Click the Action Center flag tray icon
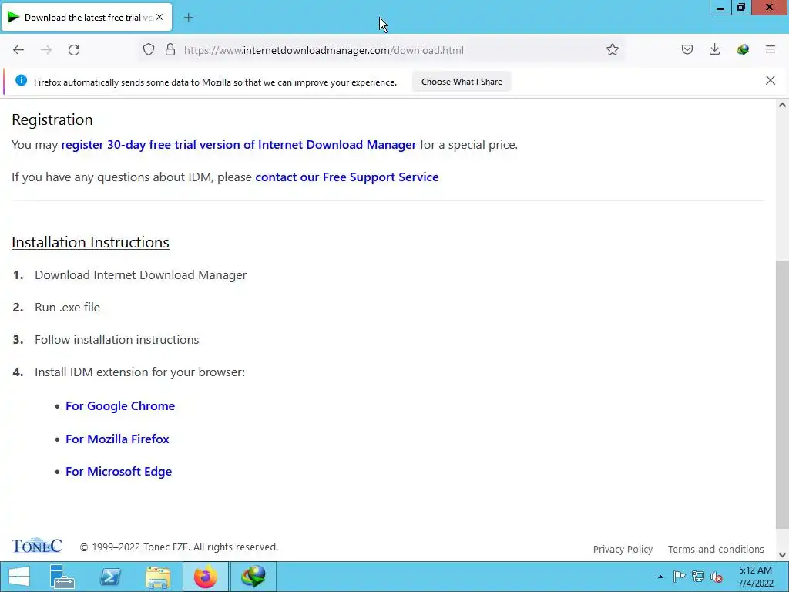 point(679,577)
